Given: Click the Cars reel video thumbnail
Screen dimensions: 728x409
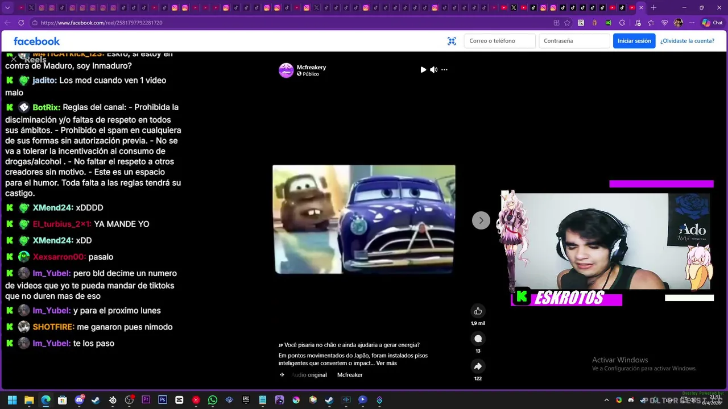Looking at the screenshot, I should click(x=364, y=219).
